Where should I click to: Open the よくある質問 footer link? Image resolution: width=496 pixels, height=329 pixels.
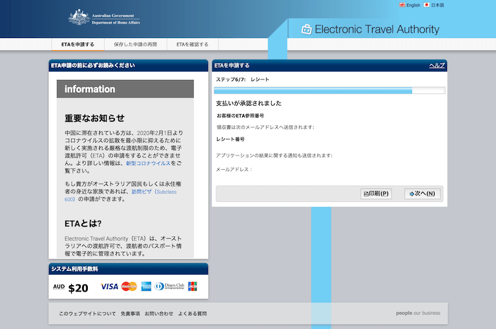(x=192, y=314)
